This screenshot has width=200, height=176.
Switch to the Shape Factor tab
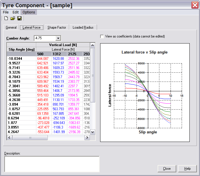pyautogui.click(x=57, y=27)
